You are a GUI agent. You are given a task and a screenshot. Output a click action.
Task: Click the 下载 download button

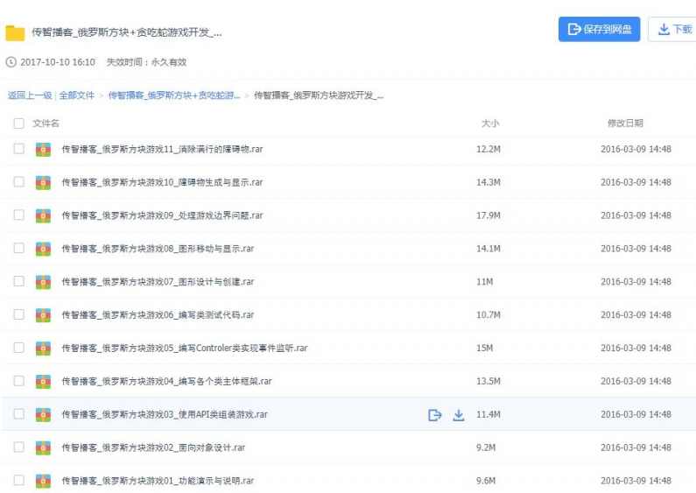coord(674,29)
